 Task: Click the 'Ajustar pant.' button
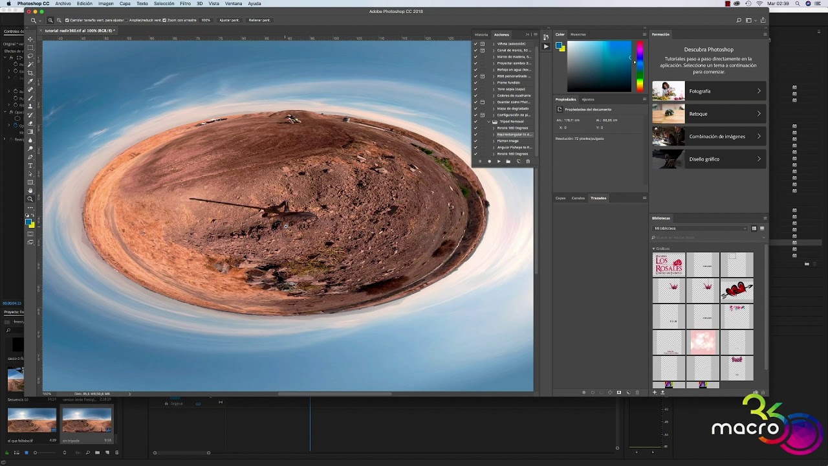[x=229, y=20]
